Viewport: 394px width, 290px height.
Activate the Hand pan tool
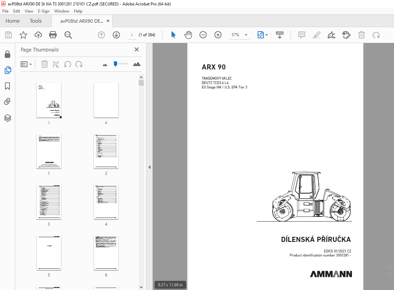[x=188, y=35]
